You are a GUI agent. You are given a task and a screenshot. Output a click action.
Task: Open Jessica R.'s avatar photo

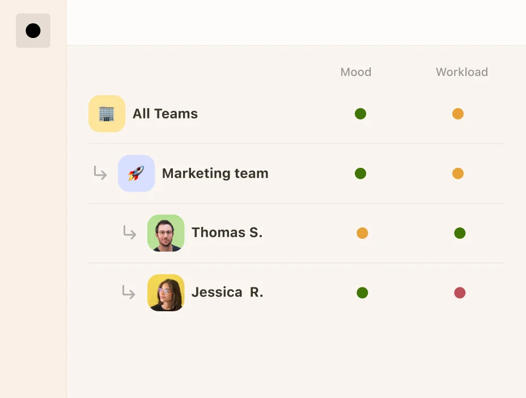166,293
